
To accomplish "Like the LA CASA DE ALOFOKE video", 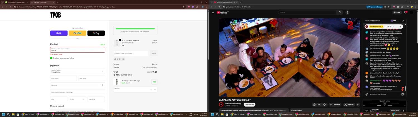I will tap(317, 105).
